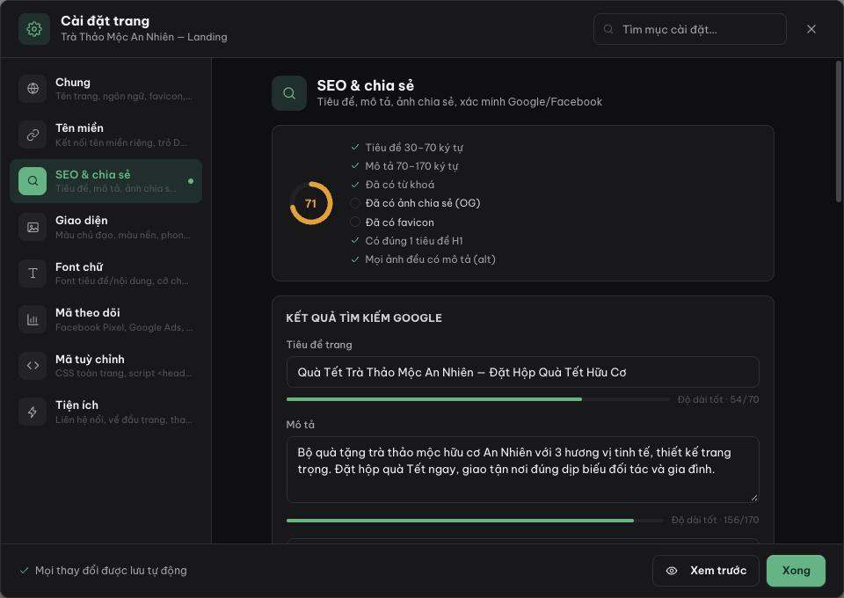Viewport: 844px width, 598px height.
Task: Click the large search icon in SEO section header
Action: click(x=289, y=93)
